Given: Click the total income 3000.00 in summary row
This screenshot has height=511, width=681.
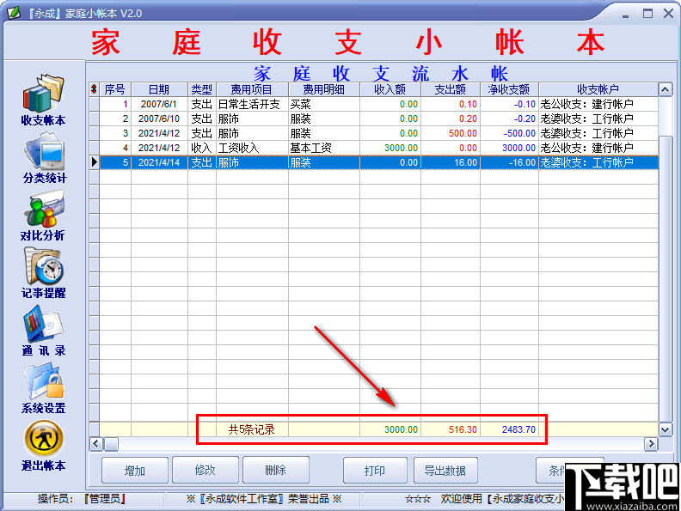Looking at the screenshot, I should [401, 429].
